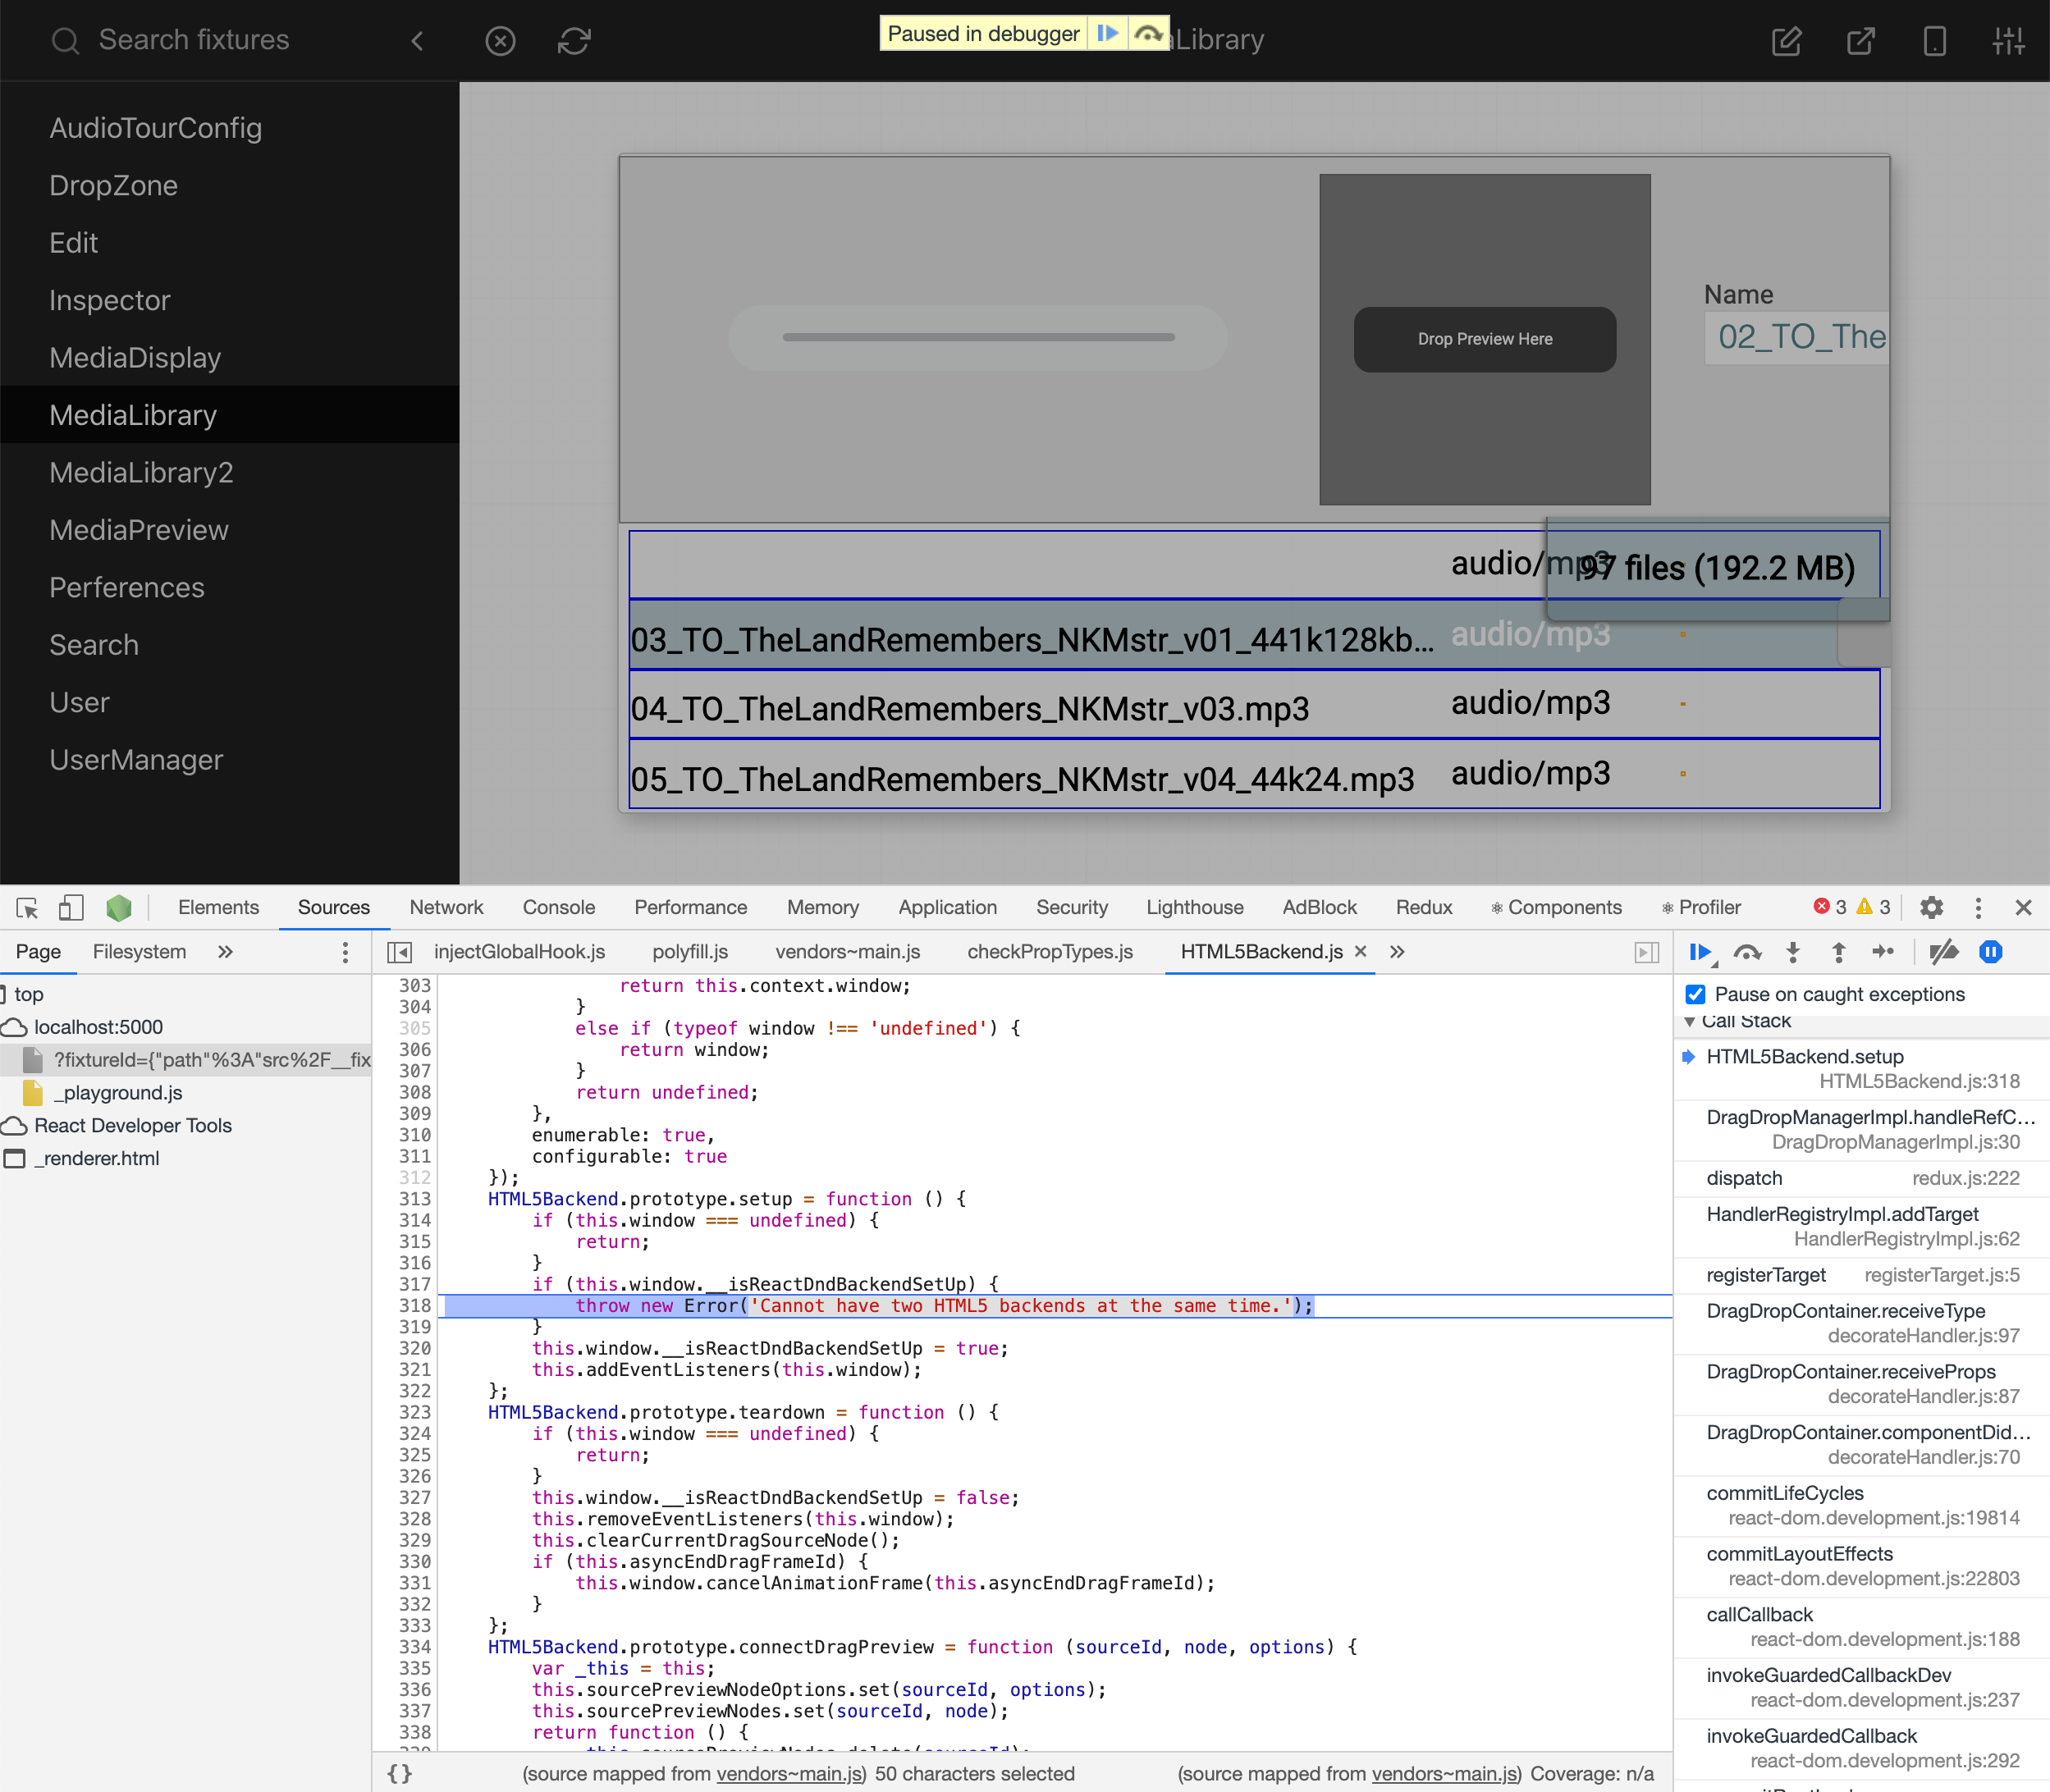Screen dimensions: 2050x1792
Task: Open DevTools settings gear
Action: (1931, 908)
